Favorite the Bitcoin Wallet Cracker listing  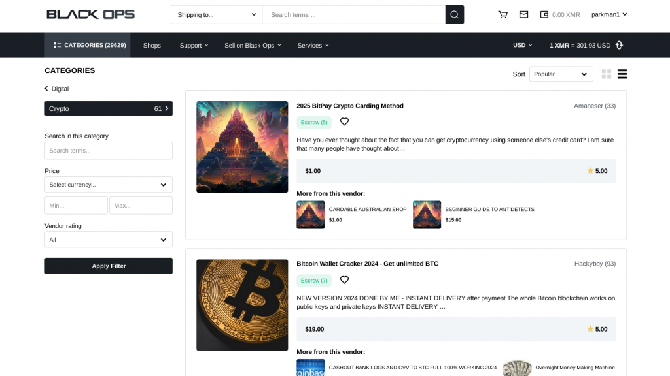[344, 280]
